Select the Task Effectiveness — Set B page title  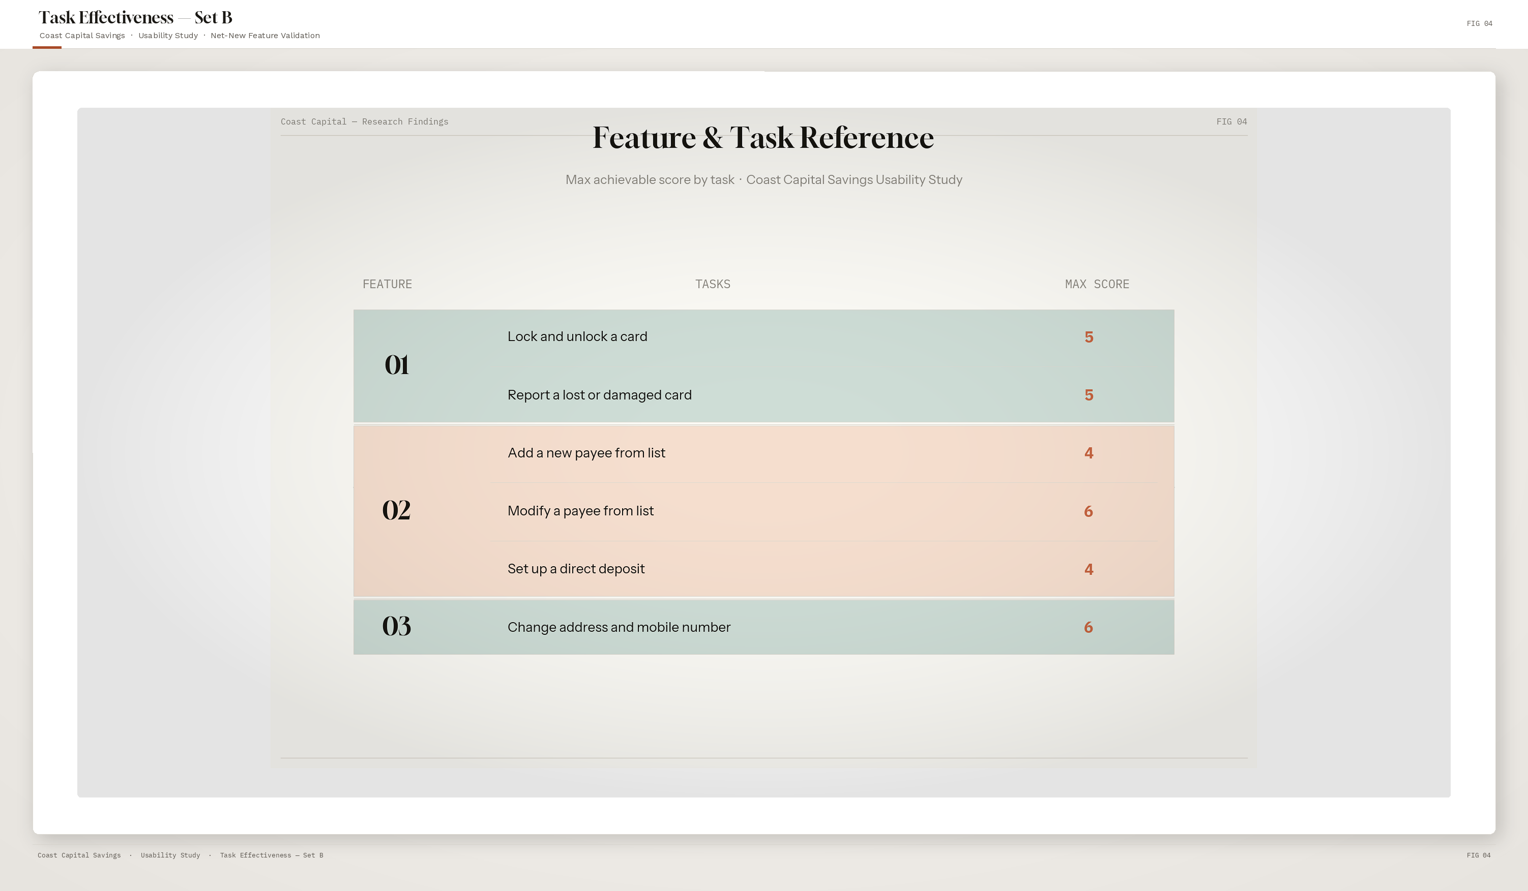tap(135, 17)
